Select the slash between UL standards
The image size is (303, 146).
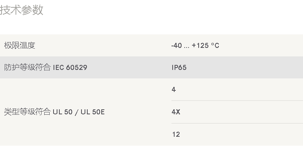pyautogui.click(x=76, y=112)
